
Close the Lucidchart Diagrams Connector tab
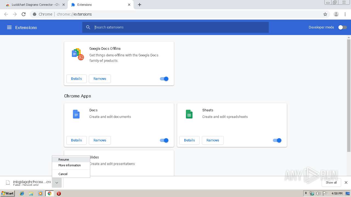64,5
